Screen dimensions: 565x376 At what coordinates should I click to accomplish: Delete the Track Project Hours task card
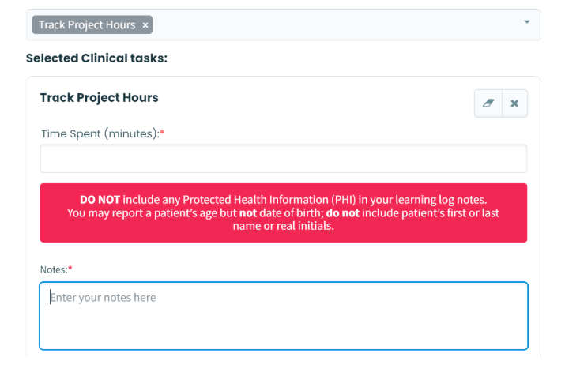[514, 103]
